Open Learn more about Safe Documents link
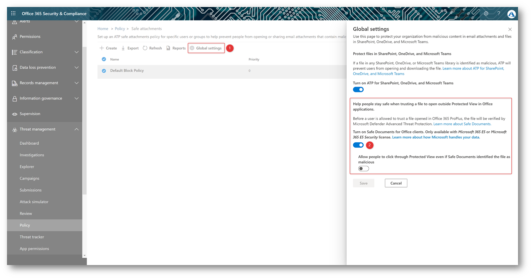The image size is (532, 279). pyautogui.click(x=462, y=124)
